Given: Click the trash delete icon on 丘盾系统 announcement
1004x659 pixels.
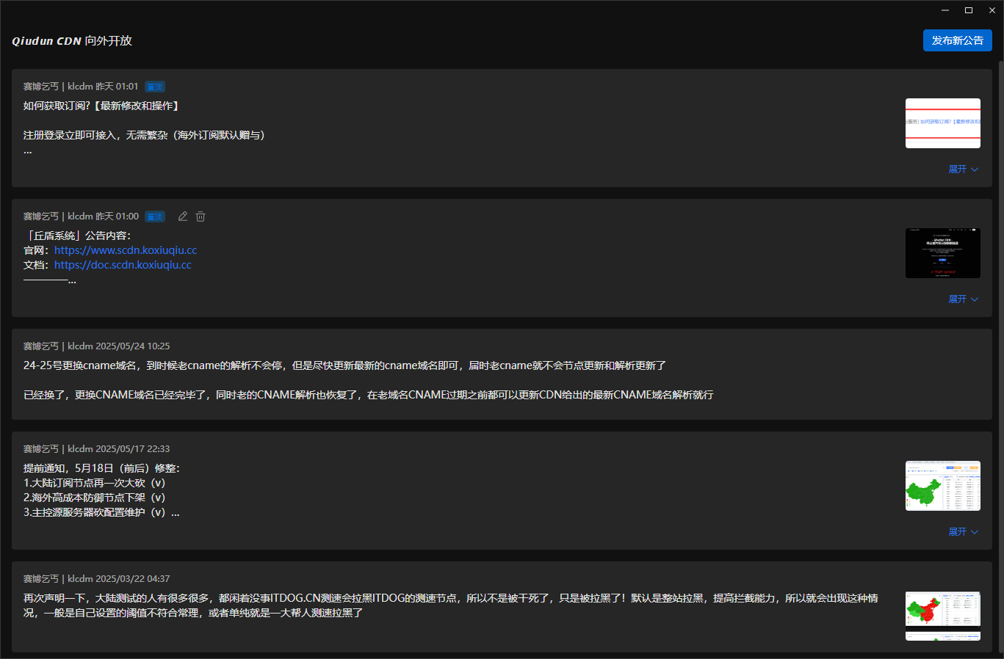Looking at the screenshot, I should tap(201, 216).
